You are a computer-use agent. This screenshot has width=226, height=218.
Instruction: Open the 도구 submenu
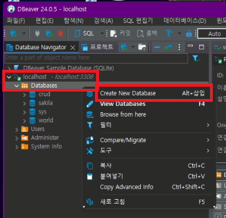pyautogui.click(x=149, y=150)
